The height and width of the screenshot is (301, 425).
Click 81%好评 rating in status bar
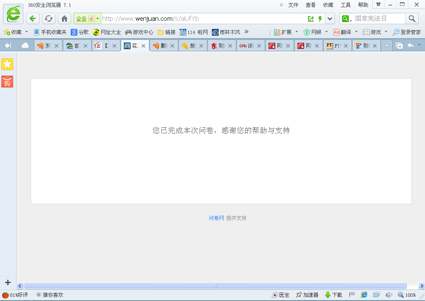(x=15, y=295)
